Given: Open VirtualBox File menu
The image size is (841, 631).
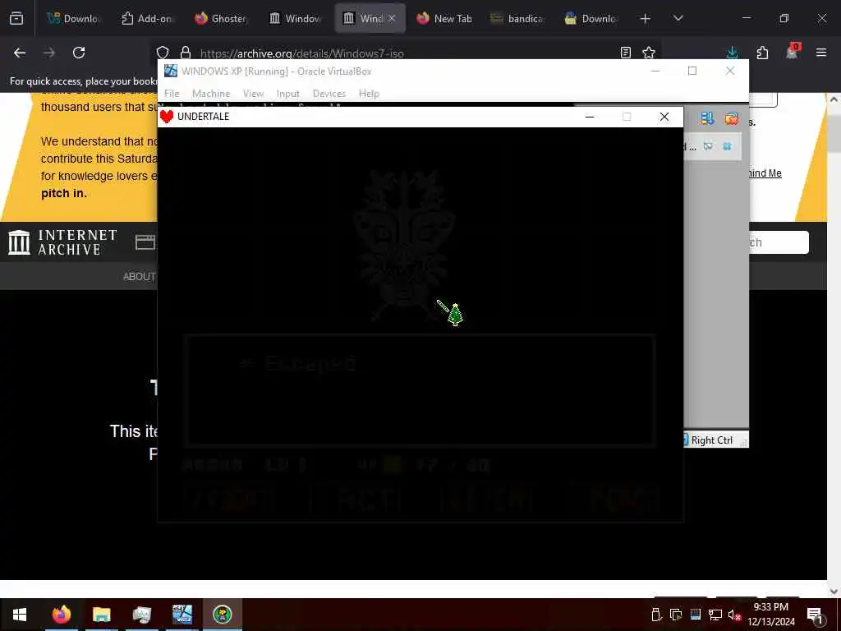Looking at the screenshot, I should 172,94.
